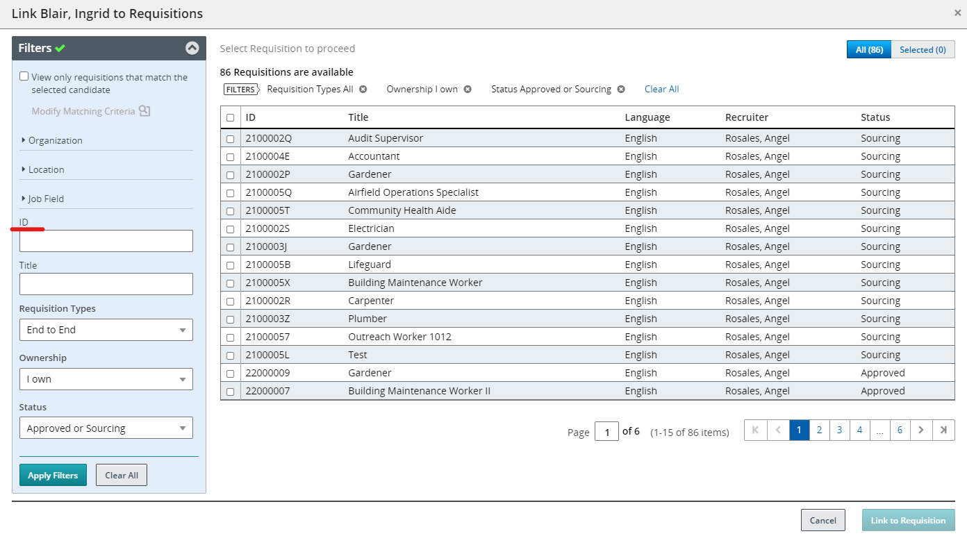Select all requisitions with the header checkbox

point(231,117)
